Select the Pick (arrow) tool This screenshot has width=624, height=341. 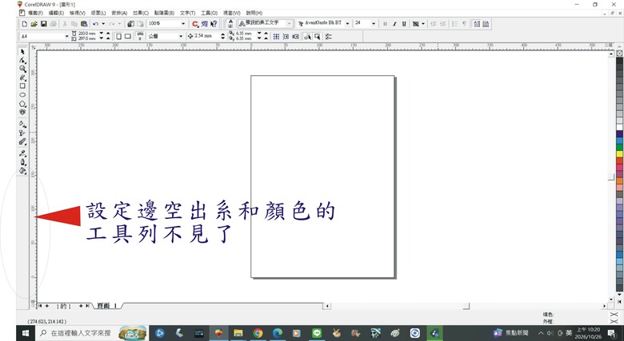tap(22, 52)
